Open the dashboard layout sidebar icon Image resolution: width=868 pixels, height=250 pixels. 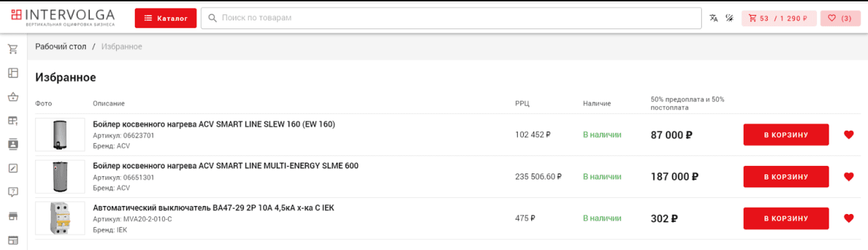pos(12,72)
